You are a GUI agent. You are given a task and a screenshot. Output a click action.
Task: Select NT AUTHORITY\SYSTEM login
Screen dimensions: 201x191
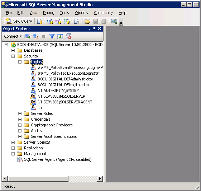58,91
